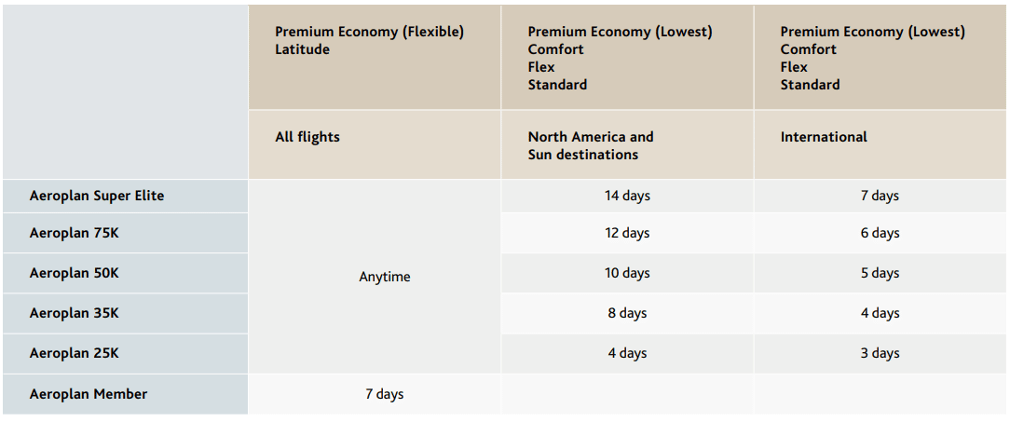Click the Aeroplan 25K row label

[x=75, y=353]
